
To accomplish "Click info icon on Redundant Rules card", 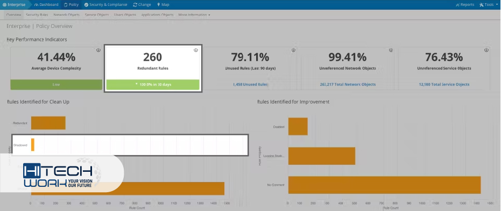I will click(x=196, y=50).
